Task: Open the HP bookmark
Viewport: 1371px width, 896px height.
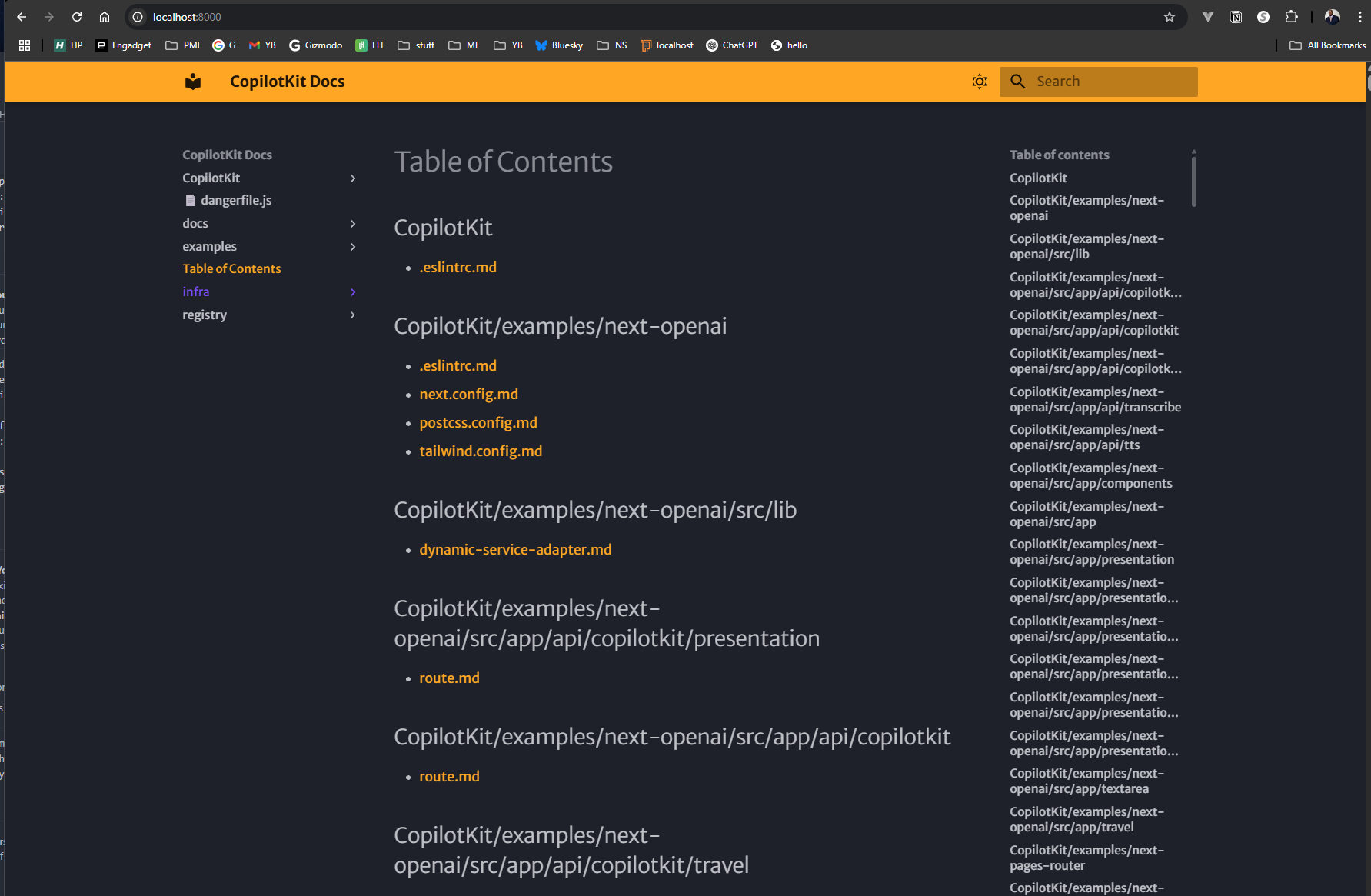Action: click(x=68, y=45)
